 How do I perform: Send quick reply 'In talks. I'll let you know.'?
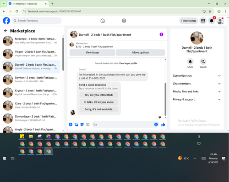click(99, 102)
